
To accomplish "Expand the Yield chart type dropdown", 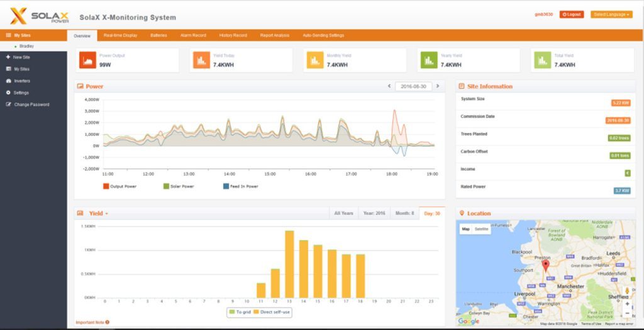I will click(x=107, y=214).
